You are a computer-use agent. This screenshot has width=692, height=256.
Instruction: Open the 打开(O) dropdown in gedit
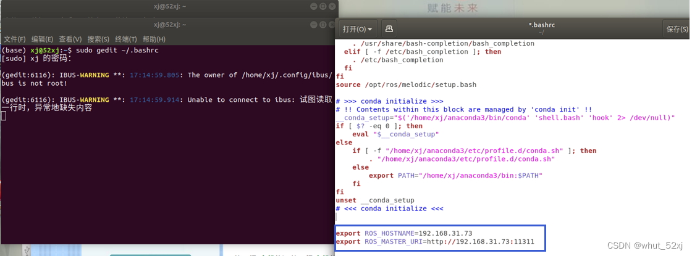pyautogui.click(x=358, y=29)
